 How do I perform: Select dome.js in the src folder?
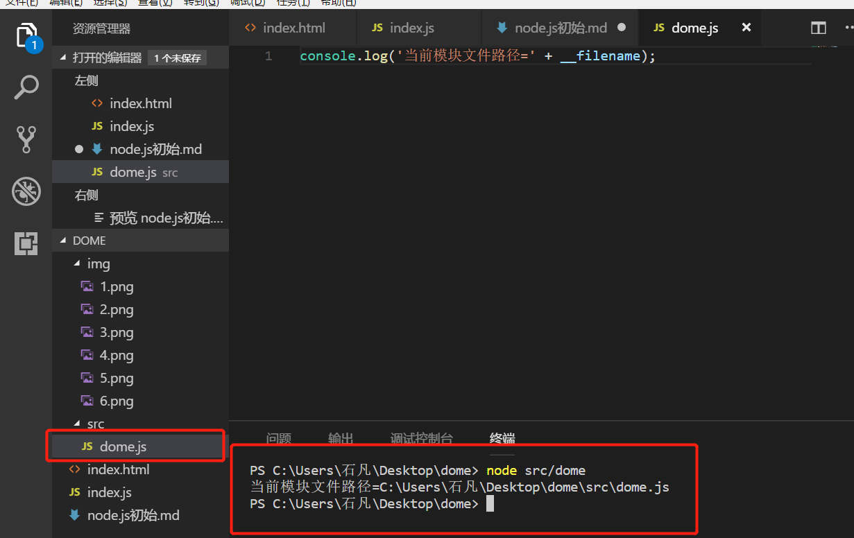(x=123, y=446)
